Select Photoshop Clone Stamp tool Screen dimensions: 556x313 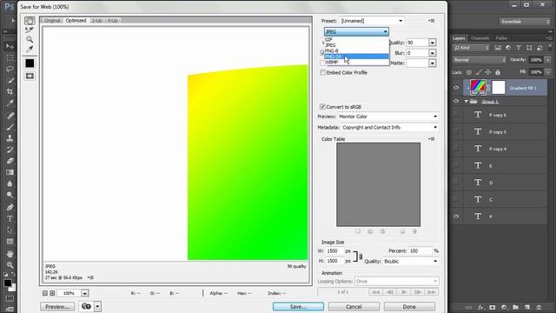10,138
